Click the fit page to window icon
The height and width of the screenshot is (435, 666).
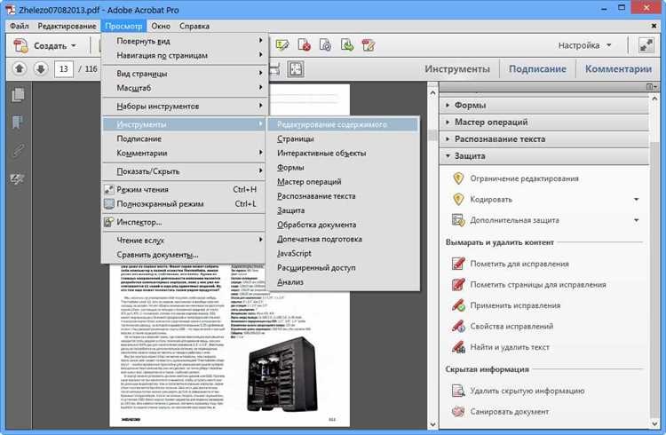click(x=296, y=69)
